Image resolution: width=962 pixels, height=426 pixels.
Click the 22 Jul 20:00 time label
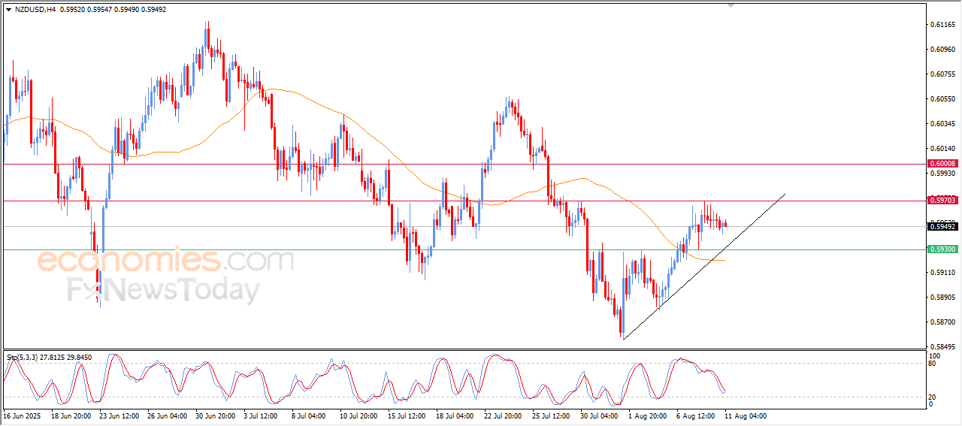point(504,415)
